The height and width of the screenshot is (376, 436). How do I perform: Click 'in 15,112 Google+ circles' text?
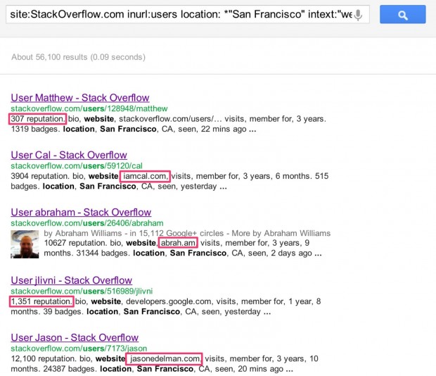coord(177,233)
